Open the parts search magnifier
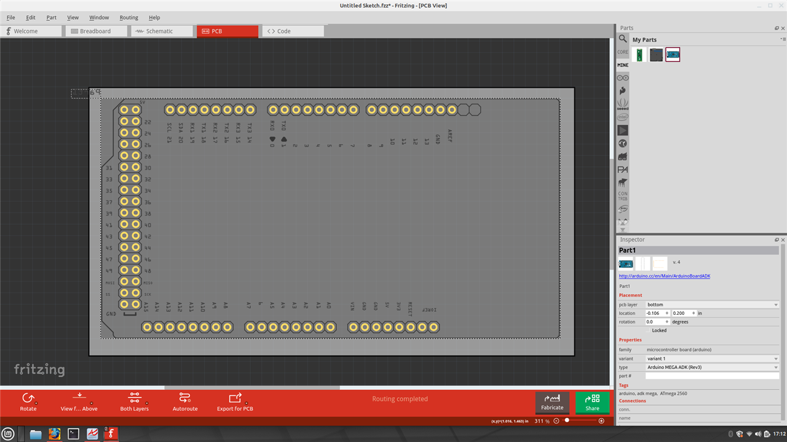 coord(623,39)
